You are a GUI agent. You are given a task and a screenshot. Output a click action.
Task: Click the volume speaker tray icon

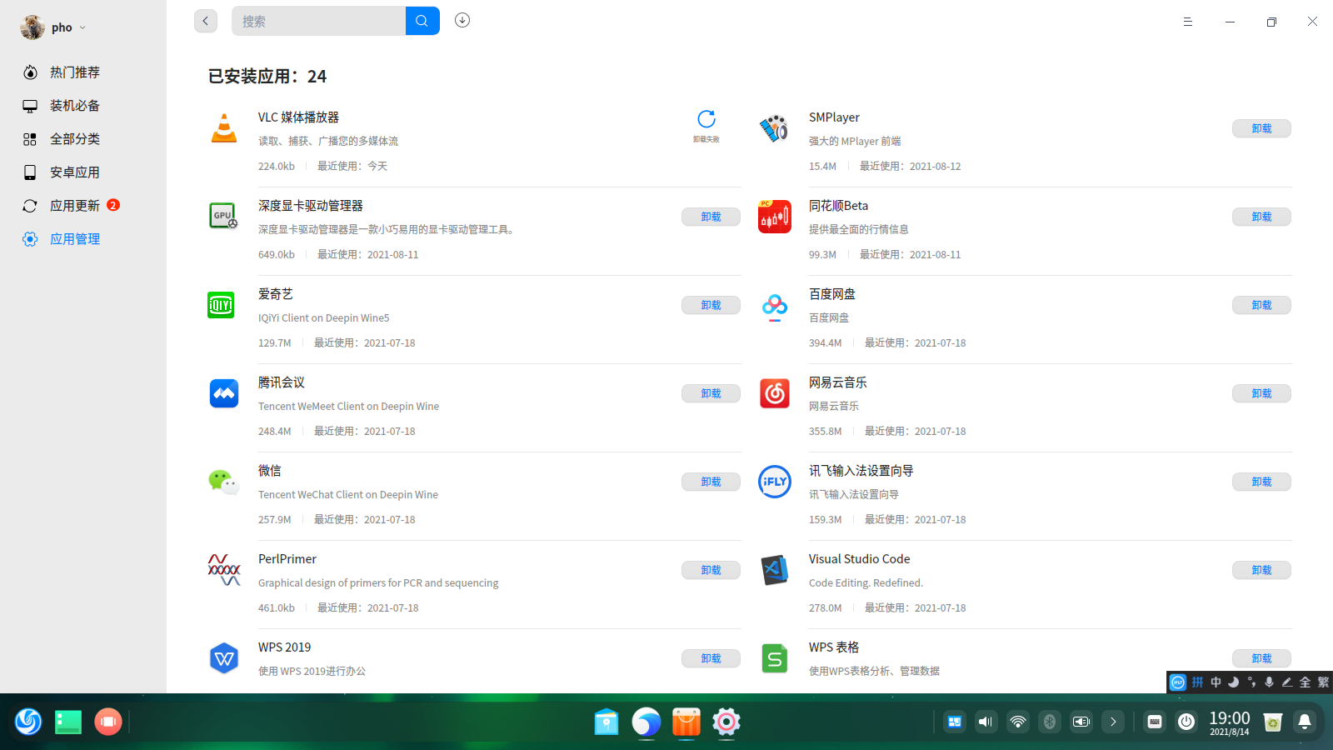986,722
